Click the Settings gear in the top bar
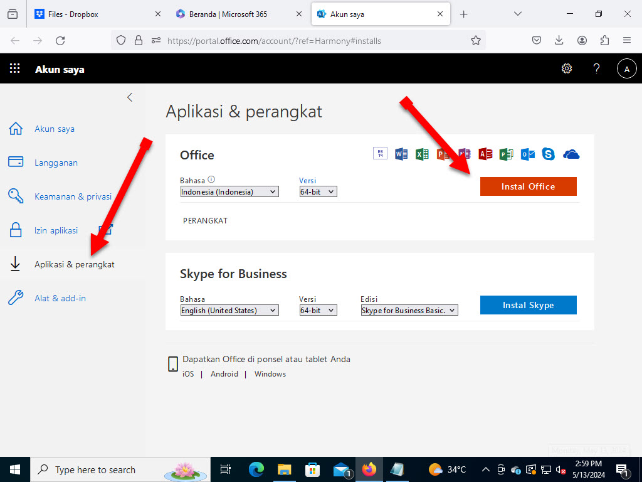The image size is (642, 482). pos(567,68)
